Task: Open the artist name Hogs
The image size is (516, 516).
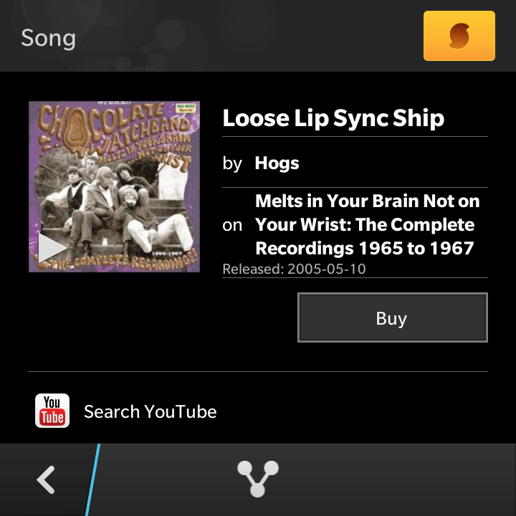Action: pos(277,163)
